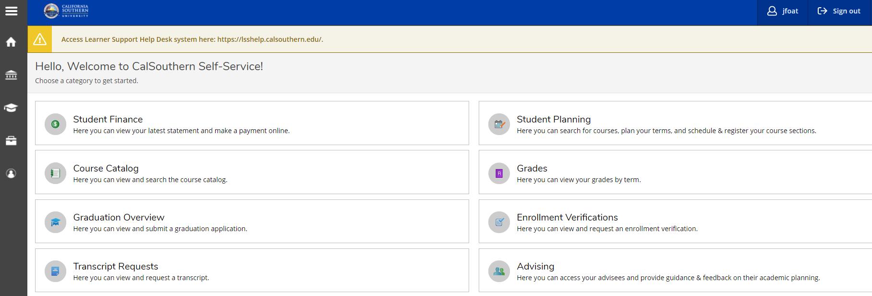Open the Enrollment Verifications tile
Viewport: 872px width, 296px height.
pos(567,217)
